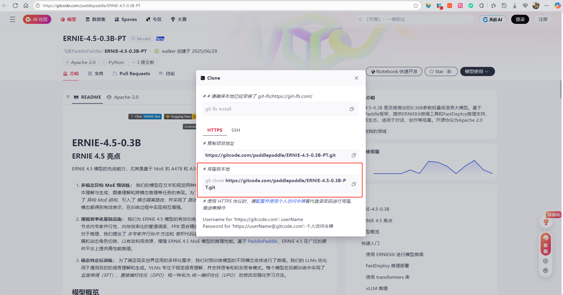
Task: Open the 客服 customer service widget
Action: (x=546, y=244)
